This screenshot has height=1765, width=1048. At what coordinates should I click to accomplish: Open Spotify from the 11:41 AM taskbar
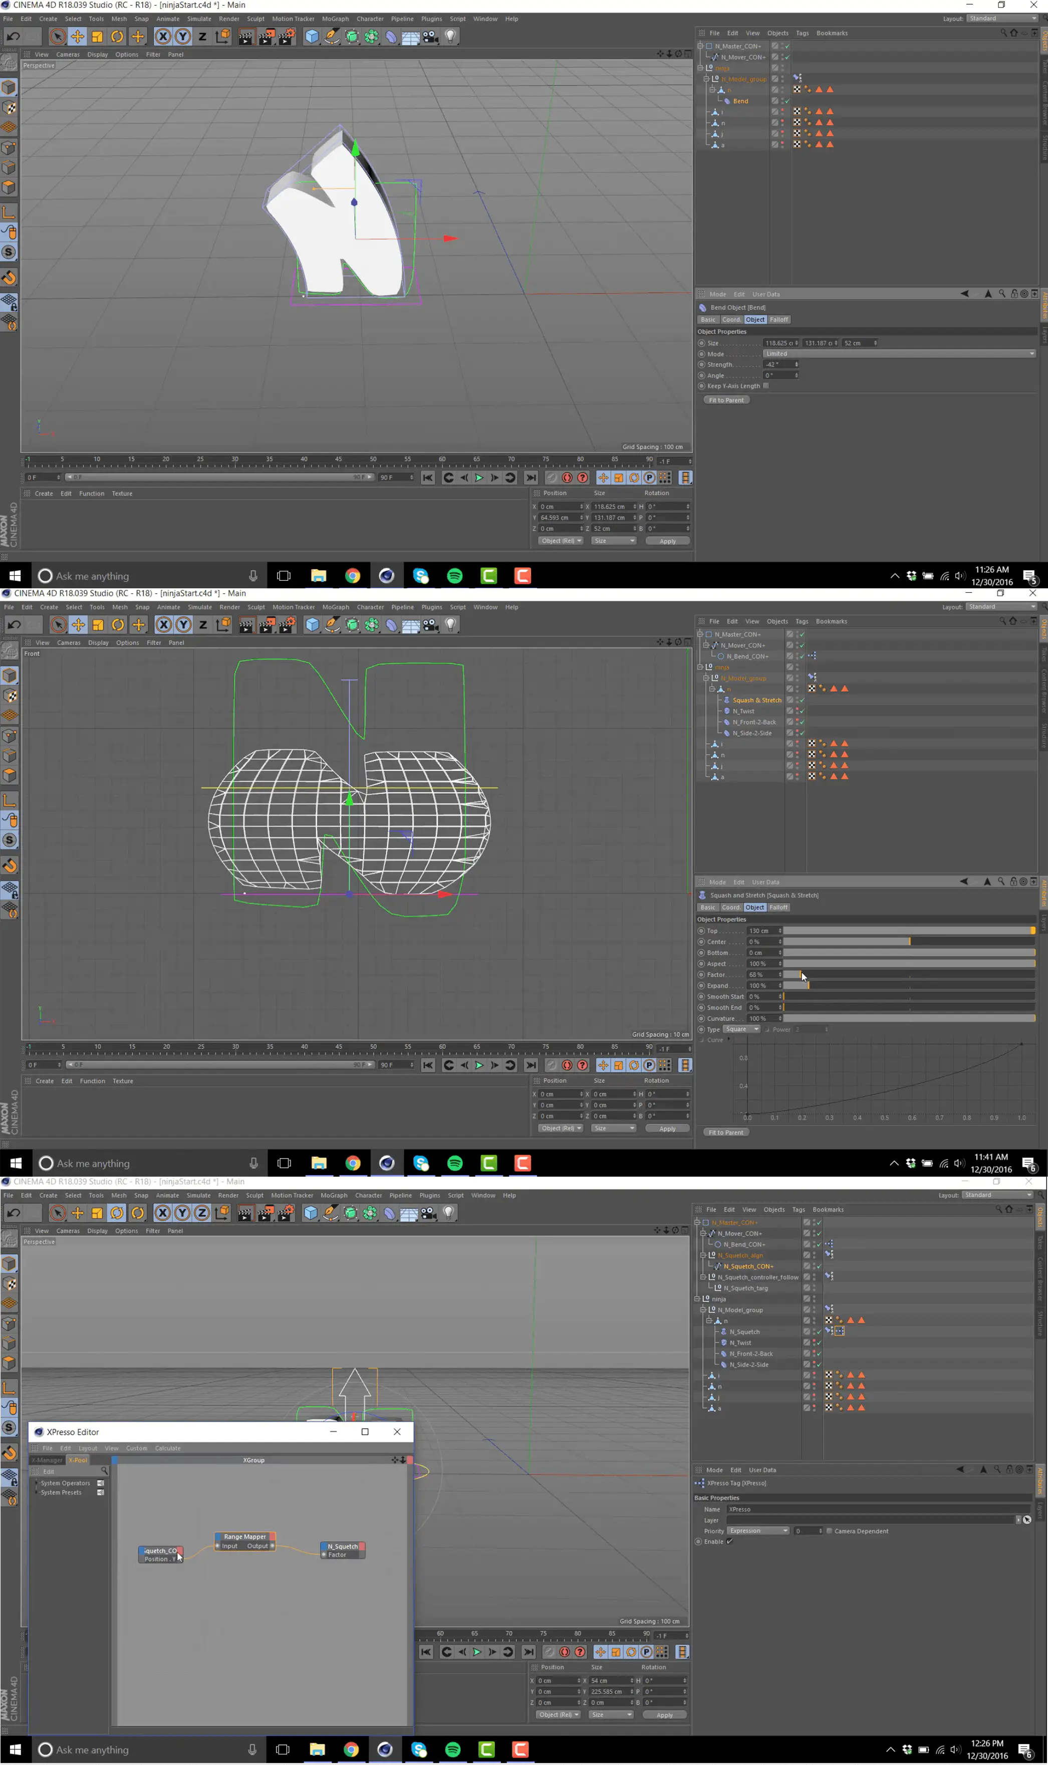click(x=455, y=1163)
